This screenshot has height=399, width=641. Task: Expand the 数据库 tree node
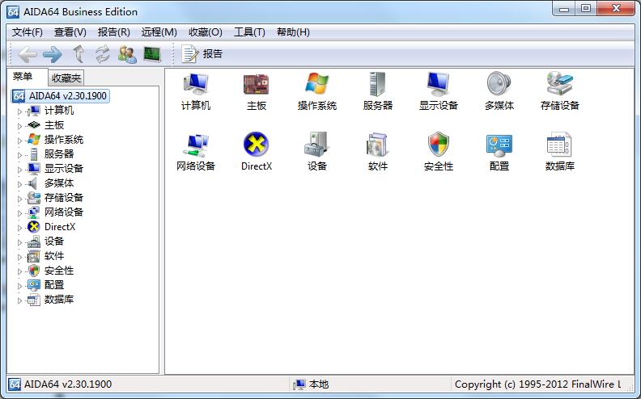(19, 300)
